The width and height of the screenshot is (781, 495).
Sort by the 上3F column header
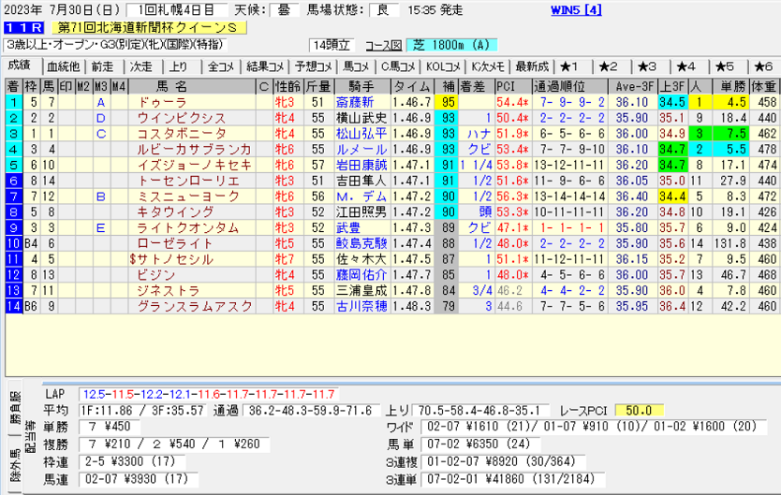tap(671, 86)
